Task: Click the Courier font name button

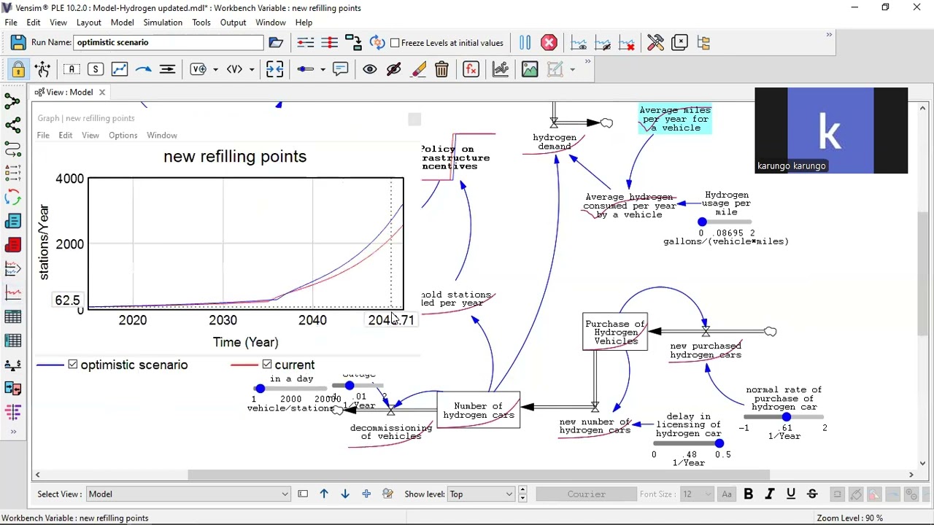Action: pyautogui.click(x=586, y=494)
